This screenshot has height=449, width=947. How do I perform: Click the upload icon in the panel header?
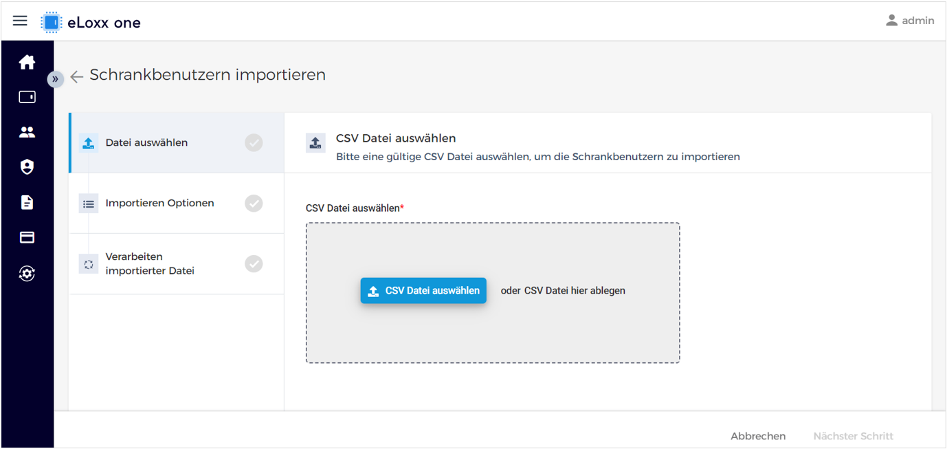pyautogui.click(x=315, y=143)
